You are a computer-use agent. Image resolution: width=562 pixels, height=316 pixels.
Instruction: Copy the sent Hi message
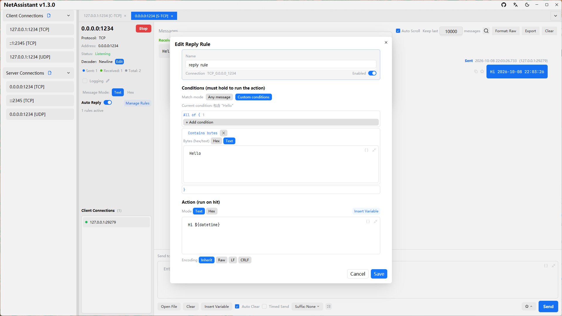tap(476, 71)
